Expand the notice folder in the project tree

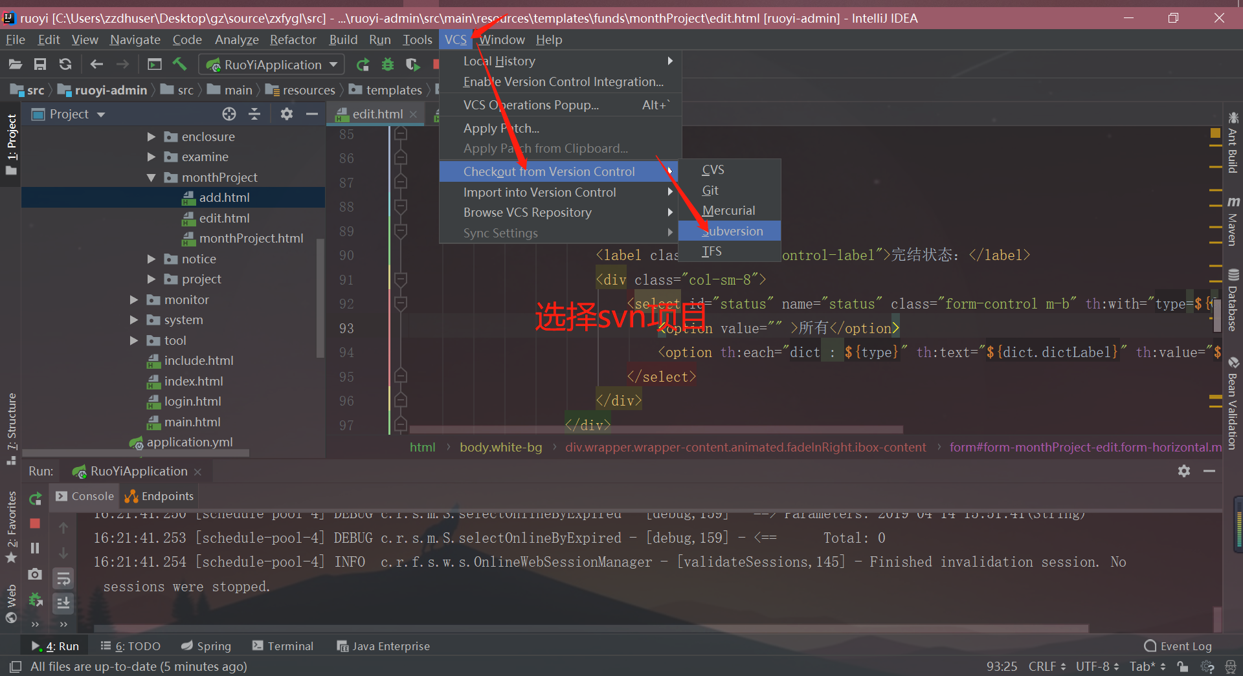pyautogui.click(x=151, y=259)
